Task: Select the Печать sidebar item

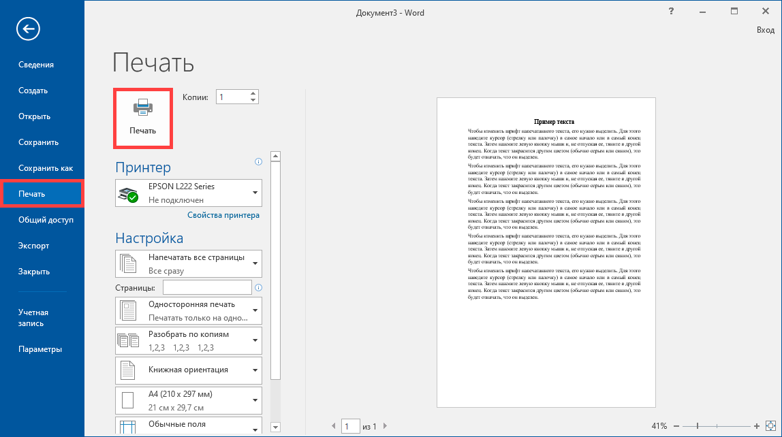Action: (42, 194)
